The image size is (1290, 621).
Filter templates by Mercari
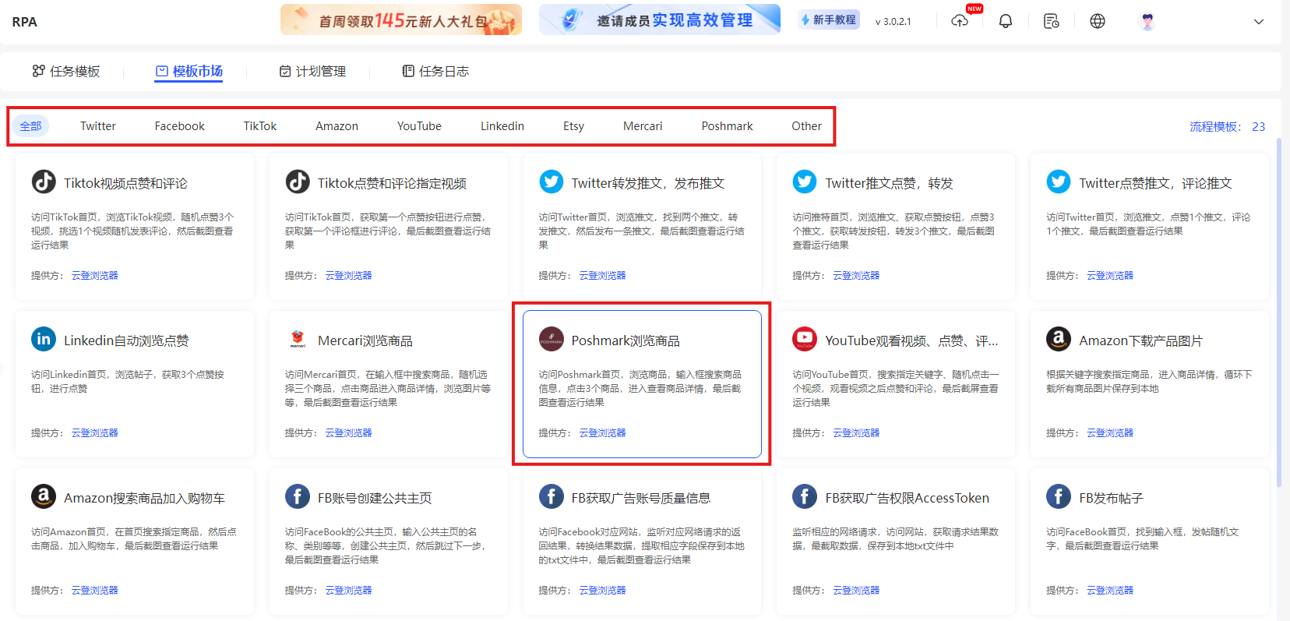(643, 126)
